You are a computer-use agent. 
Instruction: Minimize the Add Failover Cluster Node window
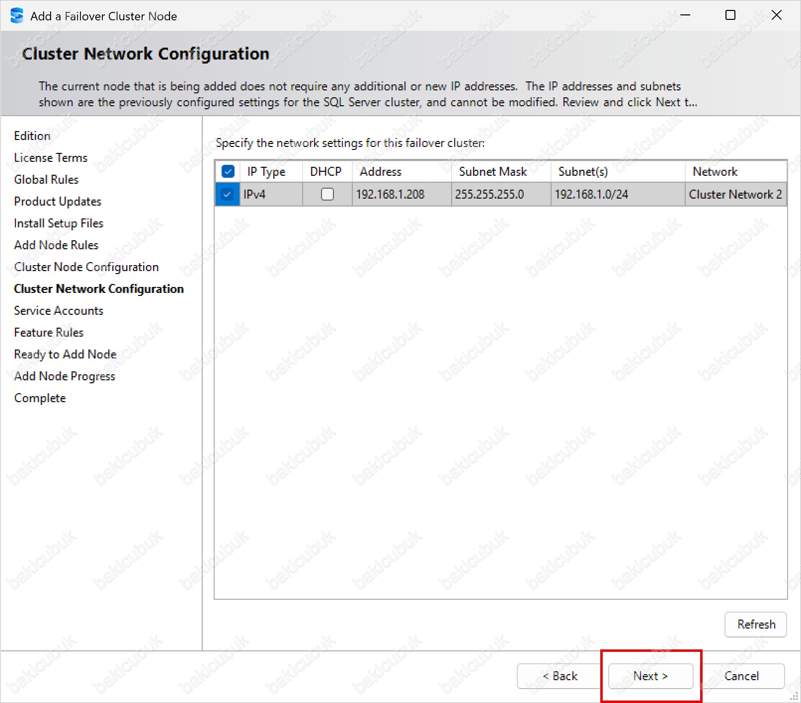click(x=685, y=15)
